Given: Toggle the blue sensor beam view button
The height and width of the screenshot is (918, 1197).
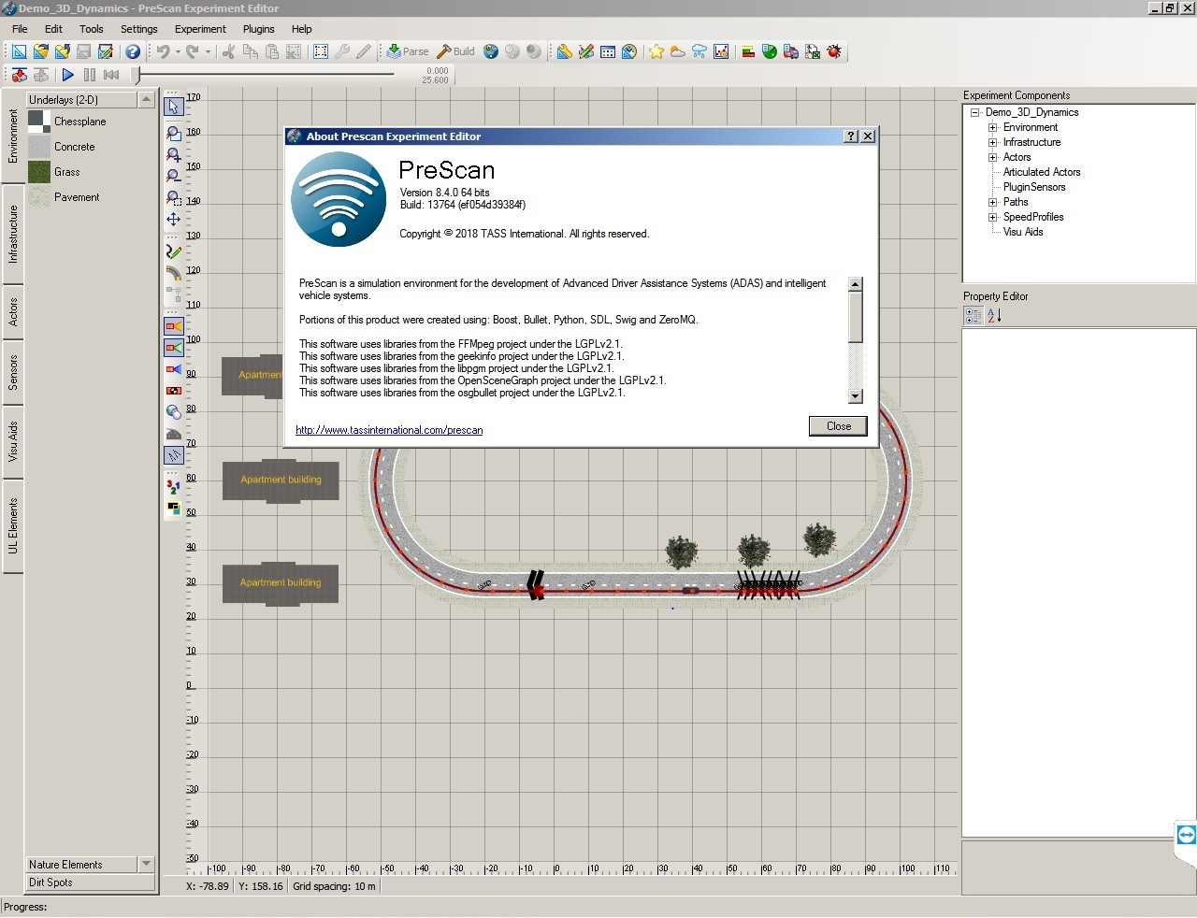Looking at the screenshot, I should [x=174, y=369].
